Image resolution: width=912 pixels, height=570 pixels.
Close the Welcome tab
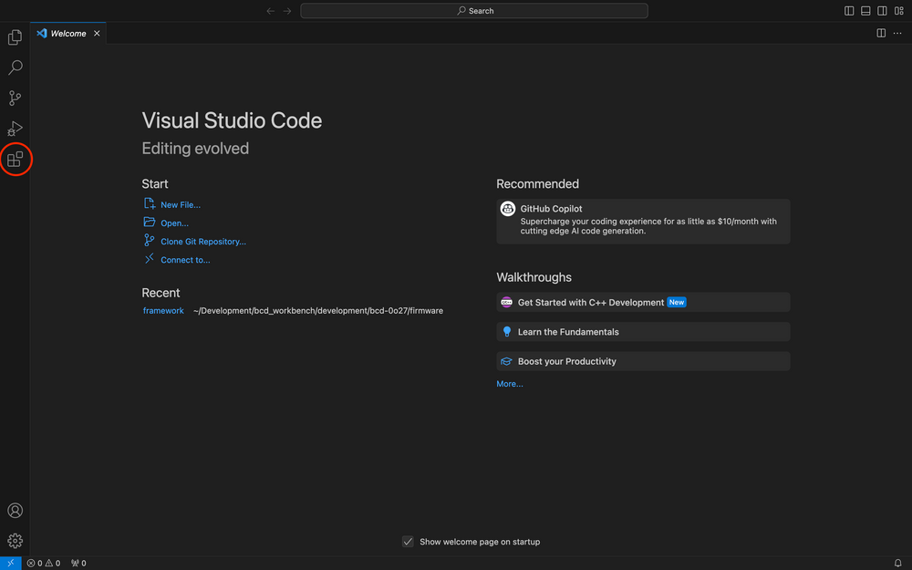coord(98,34)
